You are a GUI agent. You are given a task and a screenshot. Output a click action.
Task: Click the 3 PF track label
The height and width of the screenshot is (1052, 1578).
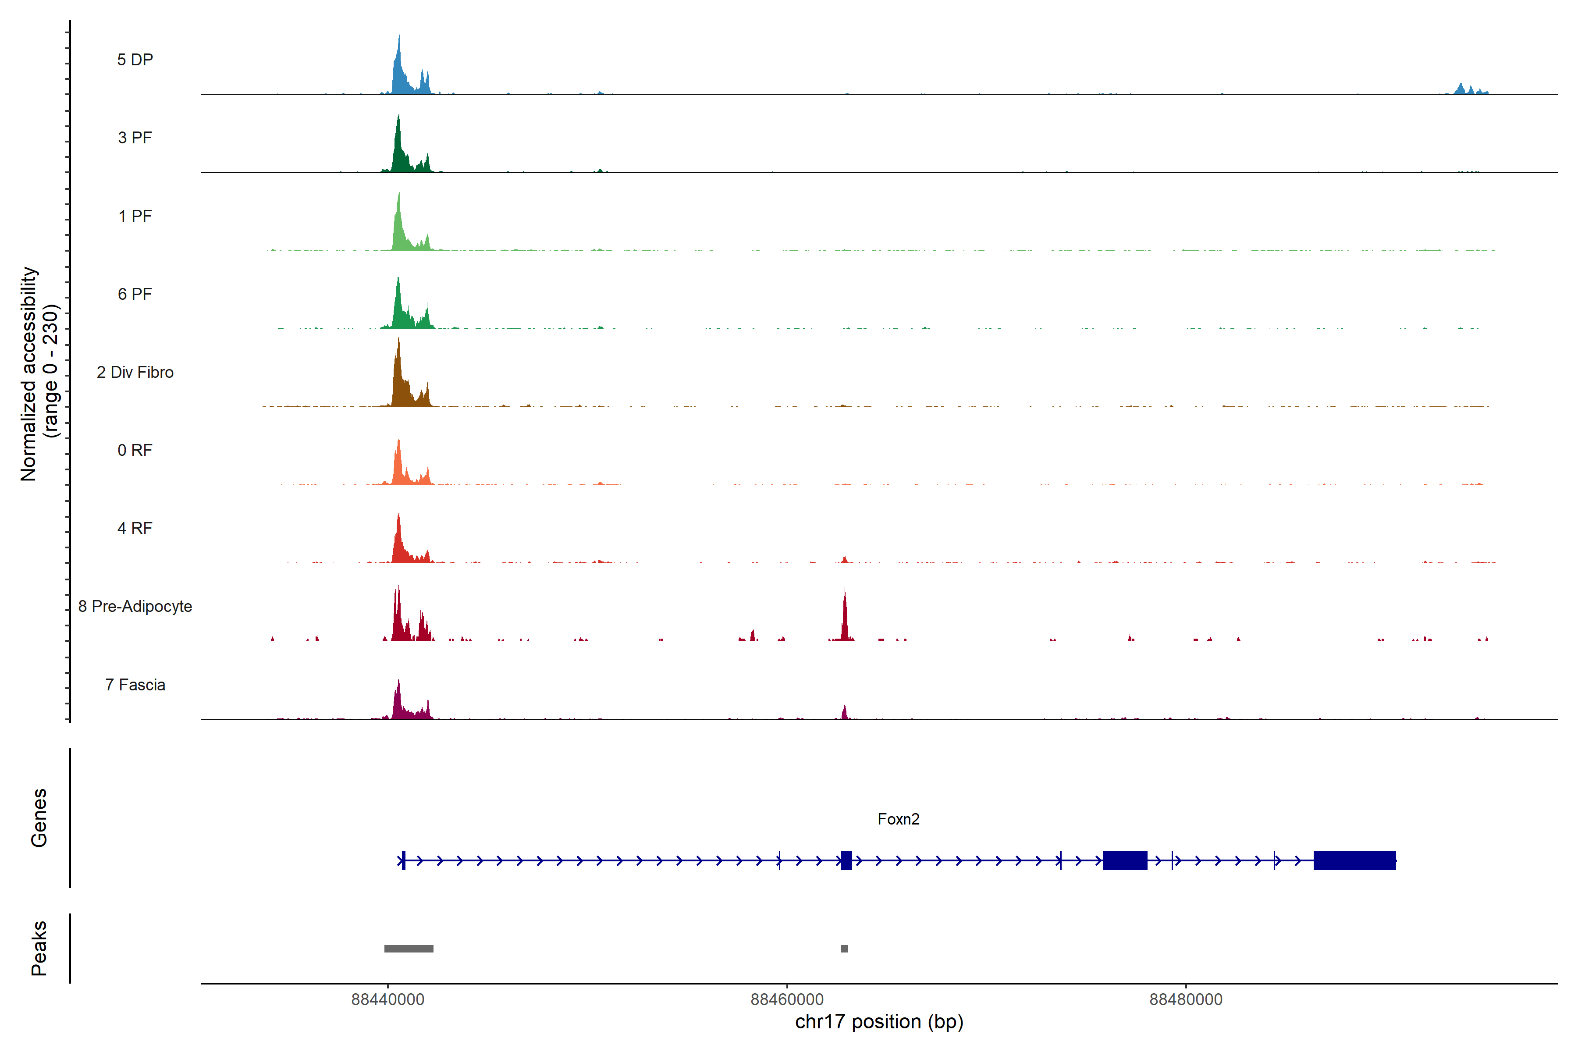pos(135,138)
